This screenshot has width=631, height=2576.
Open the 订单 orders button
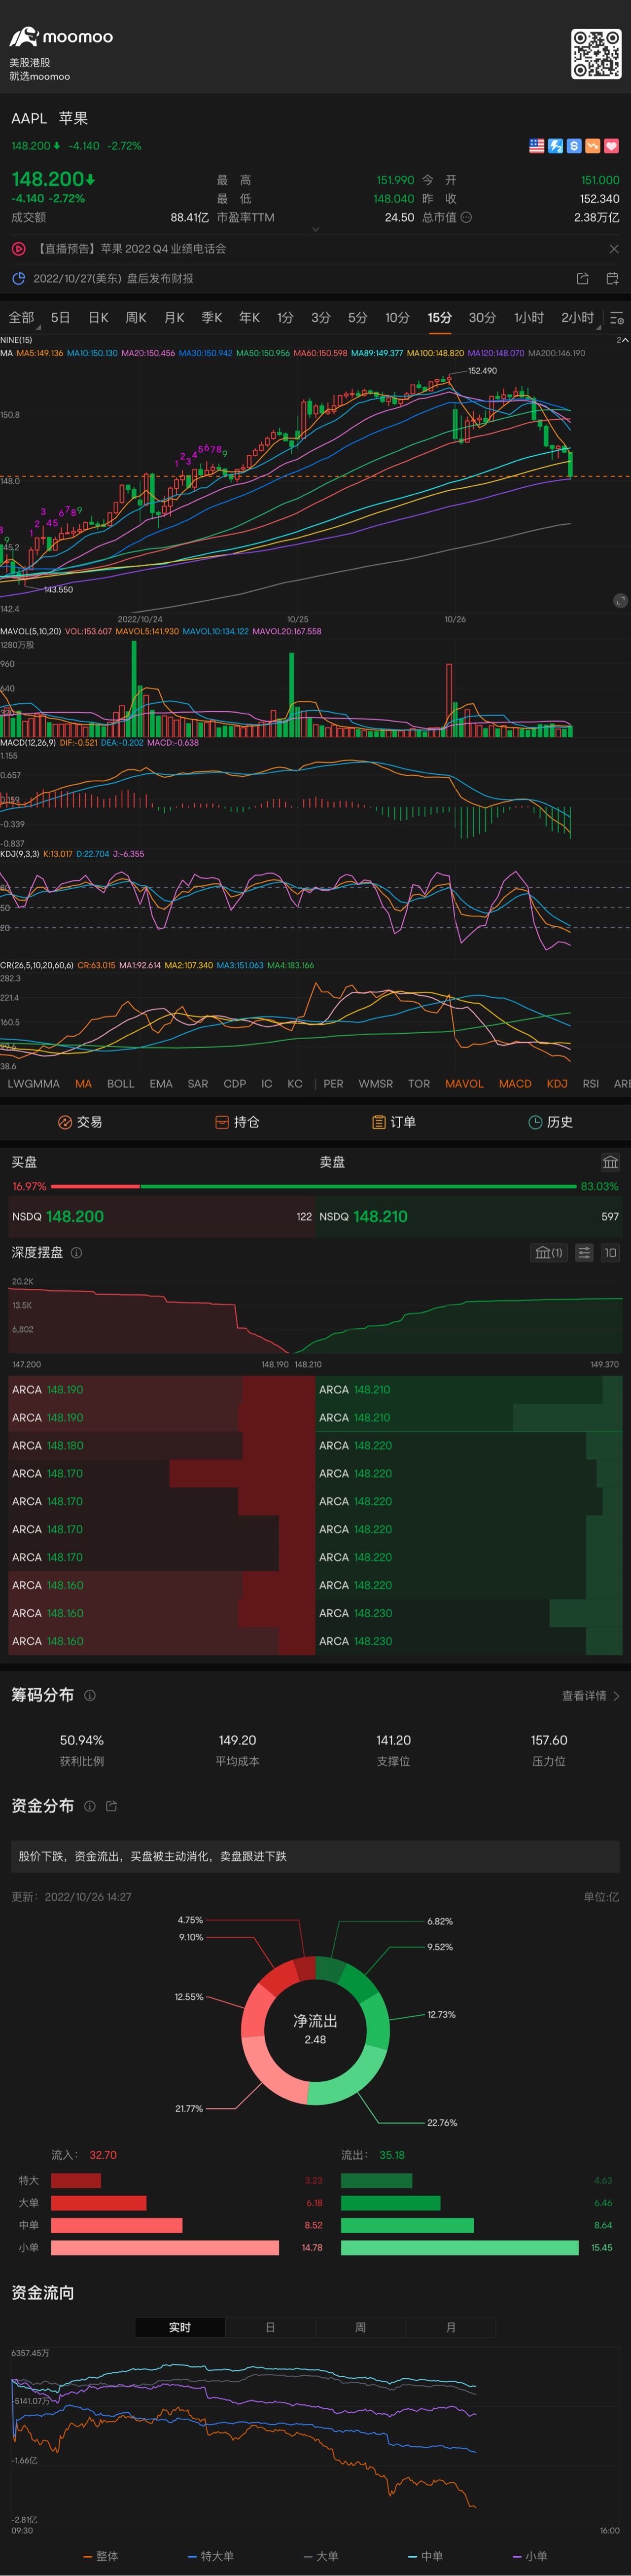(x=394, y=1122)
